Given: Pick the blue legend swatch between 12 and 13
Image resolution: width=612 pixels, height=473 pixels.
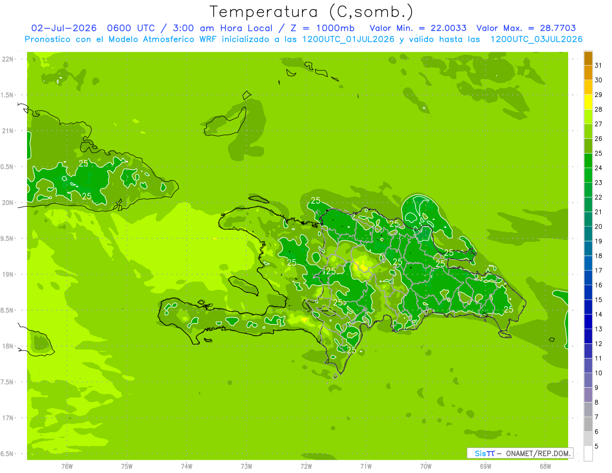Looking at the screenshot, I should (x=588, y=337).
